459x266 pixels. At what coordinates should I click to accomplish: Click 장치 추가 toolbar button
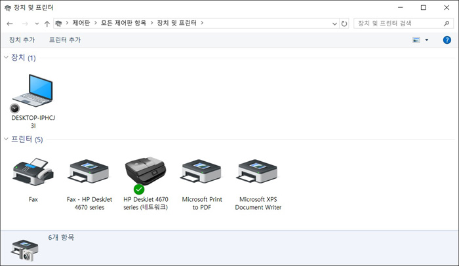[x=22, y=40]
